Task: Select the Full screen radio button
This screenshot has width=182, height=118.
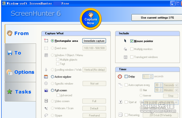Action: pos(53,90)
